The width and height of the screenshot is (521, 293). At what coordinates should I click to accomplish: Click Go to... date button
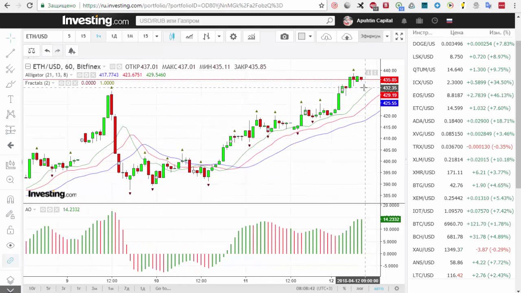point(163,289)
